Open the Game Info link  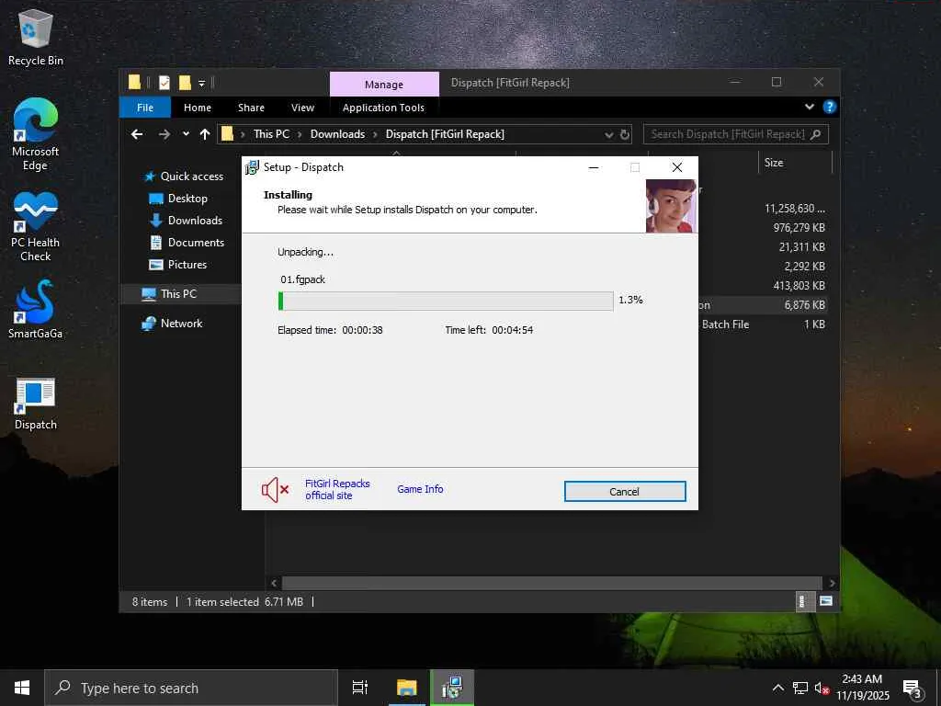click(420, 489)
